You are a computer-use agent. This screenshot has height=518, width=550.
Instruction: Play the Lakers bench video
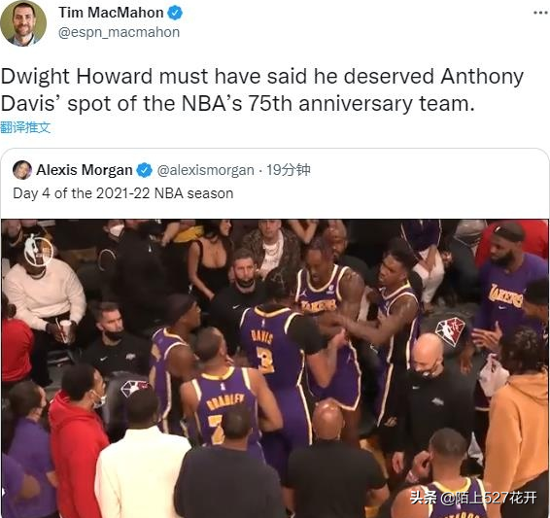(x=275, y=368)
